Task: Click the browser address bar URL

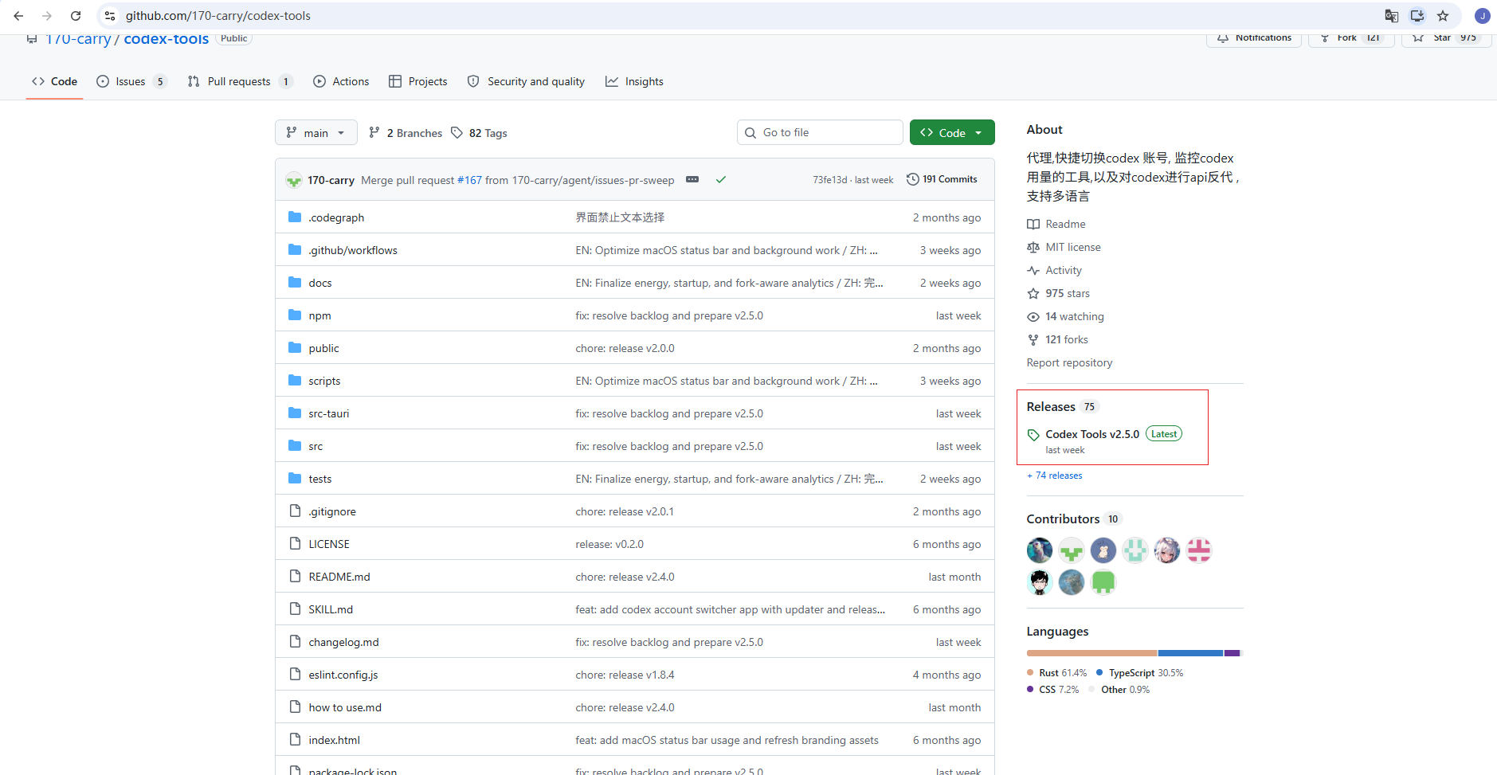Action: point(218,16)
